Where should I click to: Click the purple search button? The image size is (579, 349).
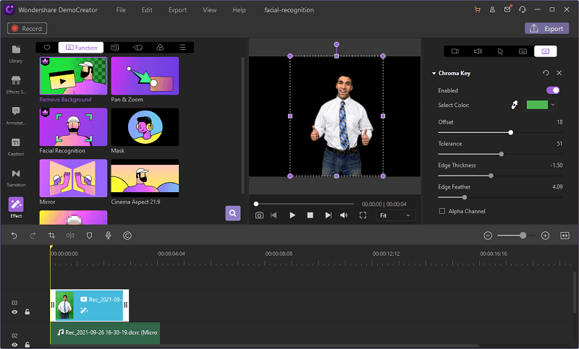pos(232,213)
